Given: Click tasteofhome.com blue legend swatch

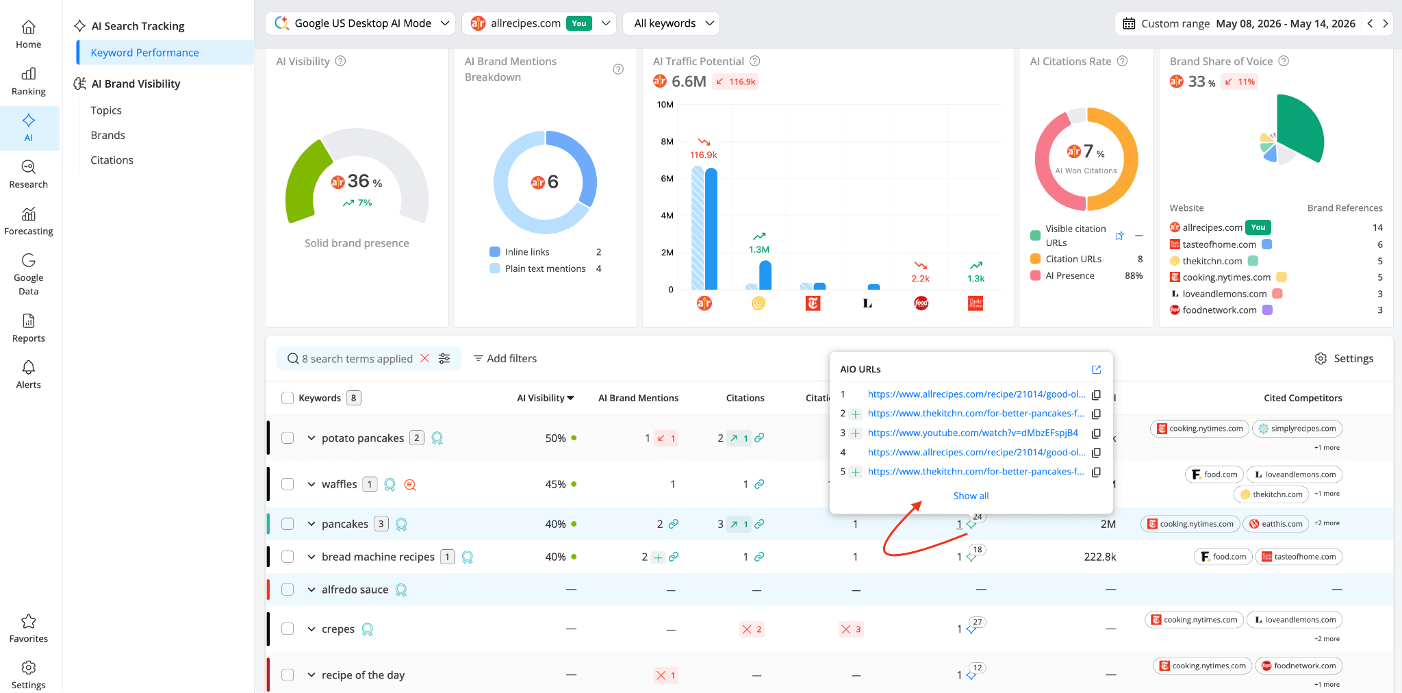Looking at the screenshot, I should pos(1267,244).
